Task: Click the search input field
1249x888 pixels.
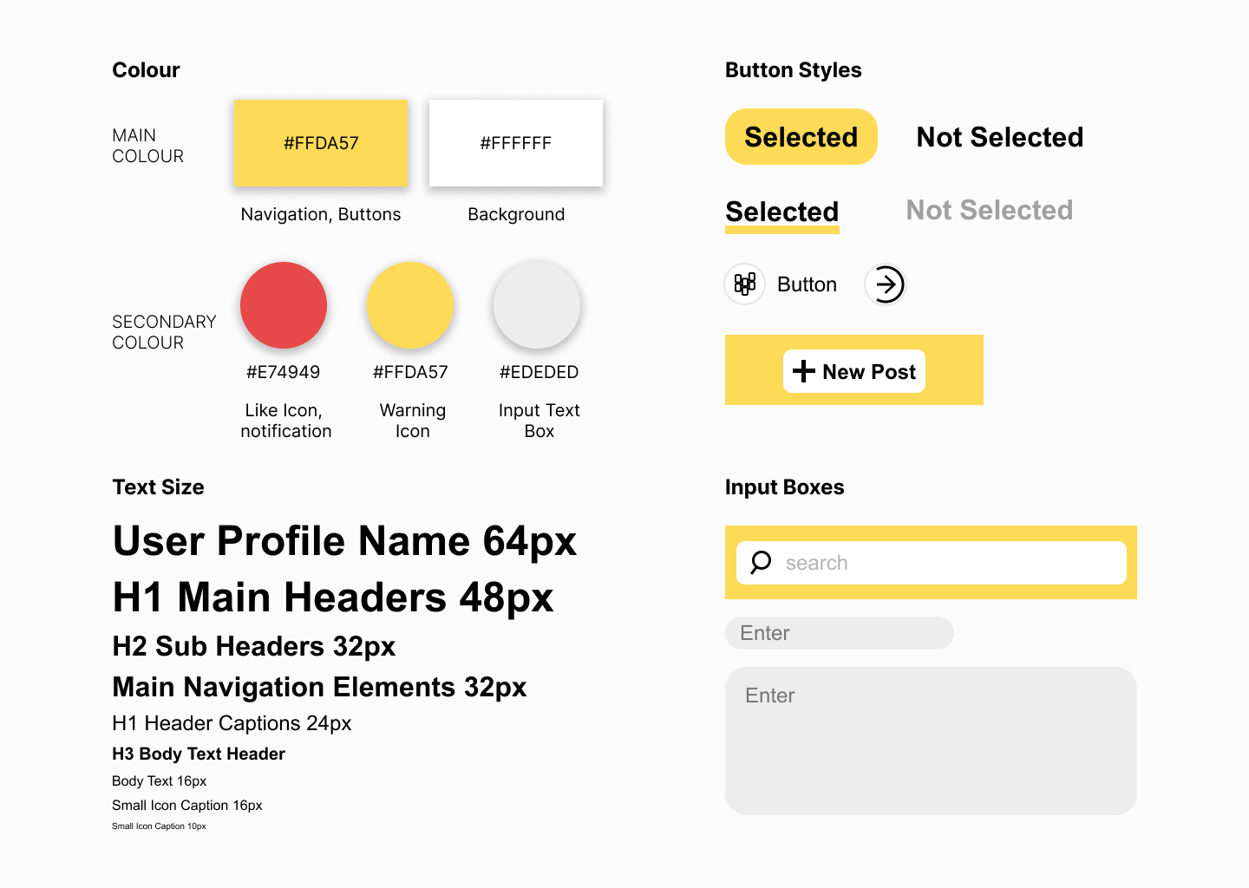Action: pyautogui.click(x=931, y=563)
